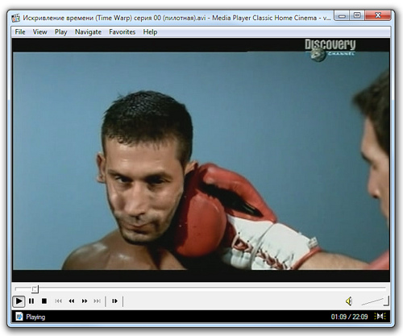Open the Help menu
This screenshot has height=336, width=403.
click(x=150, y=32)
